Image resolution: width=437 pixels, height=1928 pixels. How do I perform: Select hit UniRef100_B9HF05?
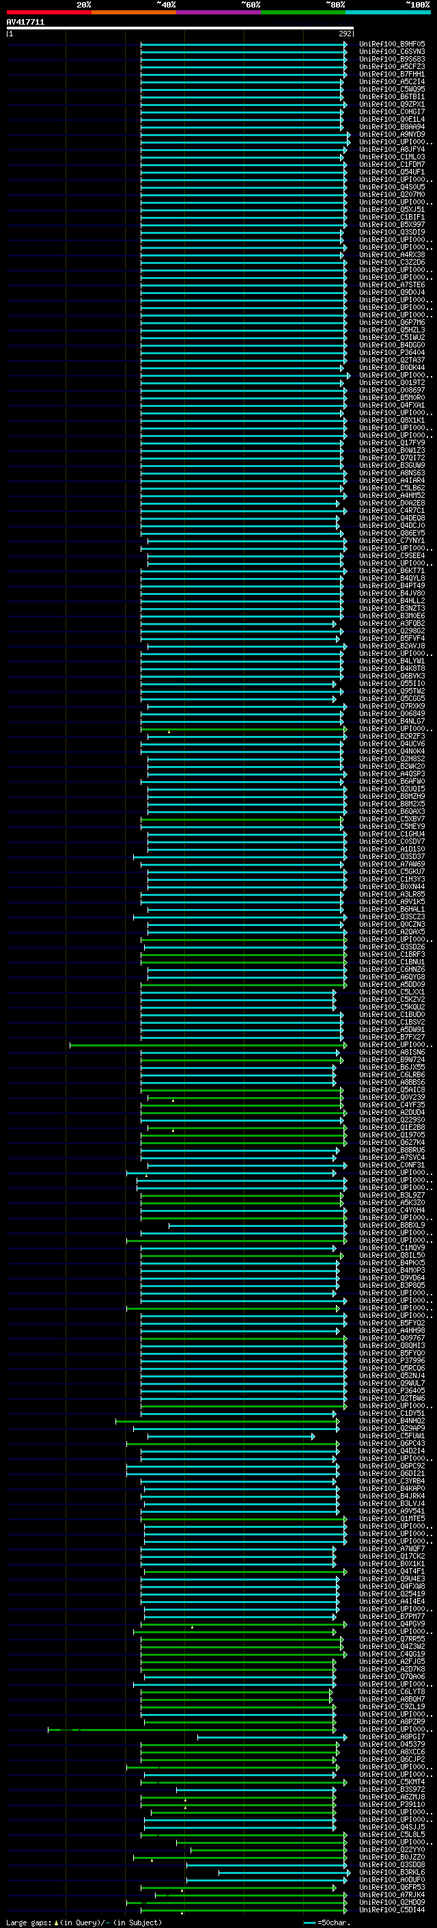[x=392, y=44]
